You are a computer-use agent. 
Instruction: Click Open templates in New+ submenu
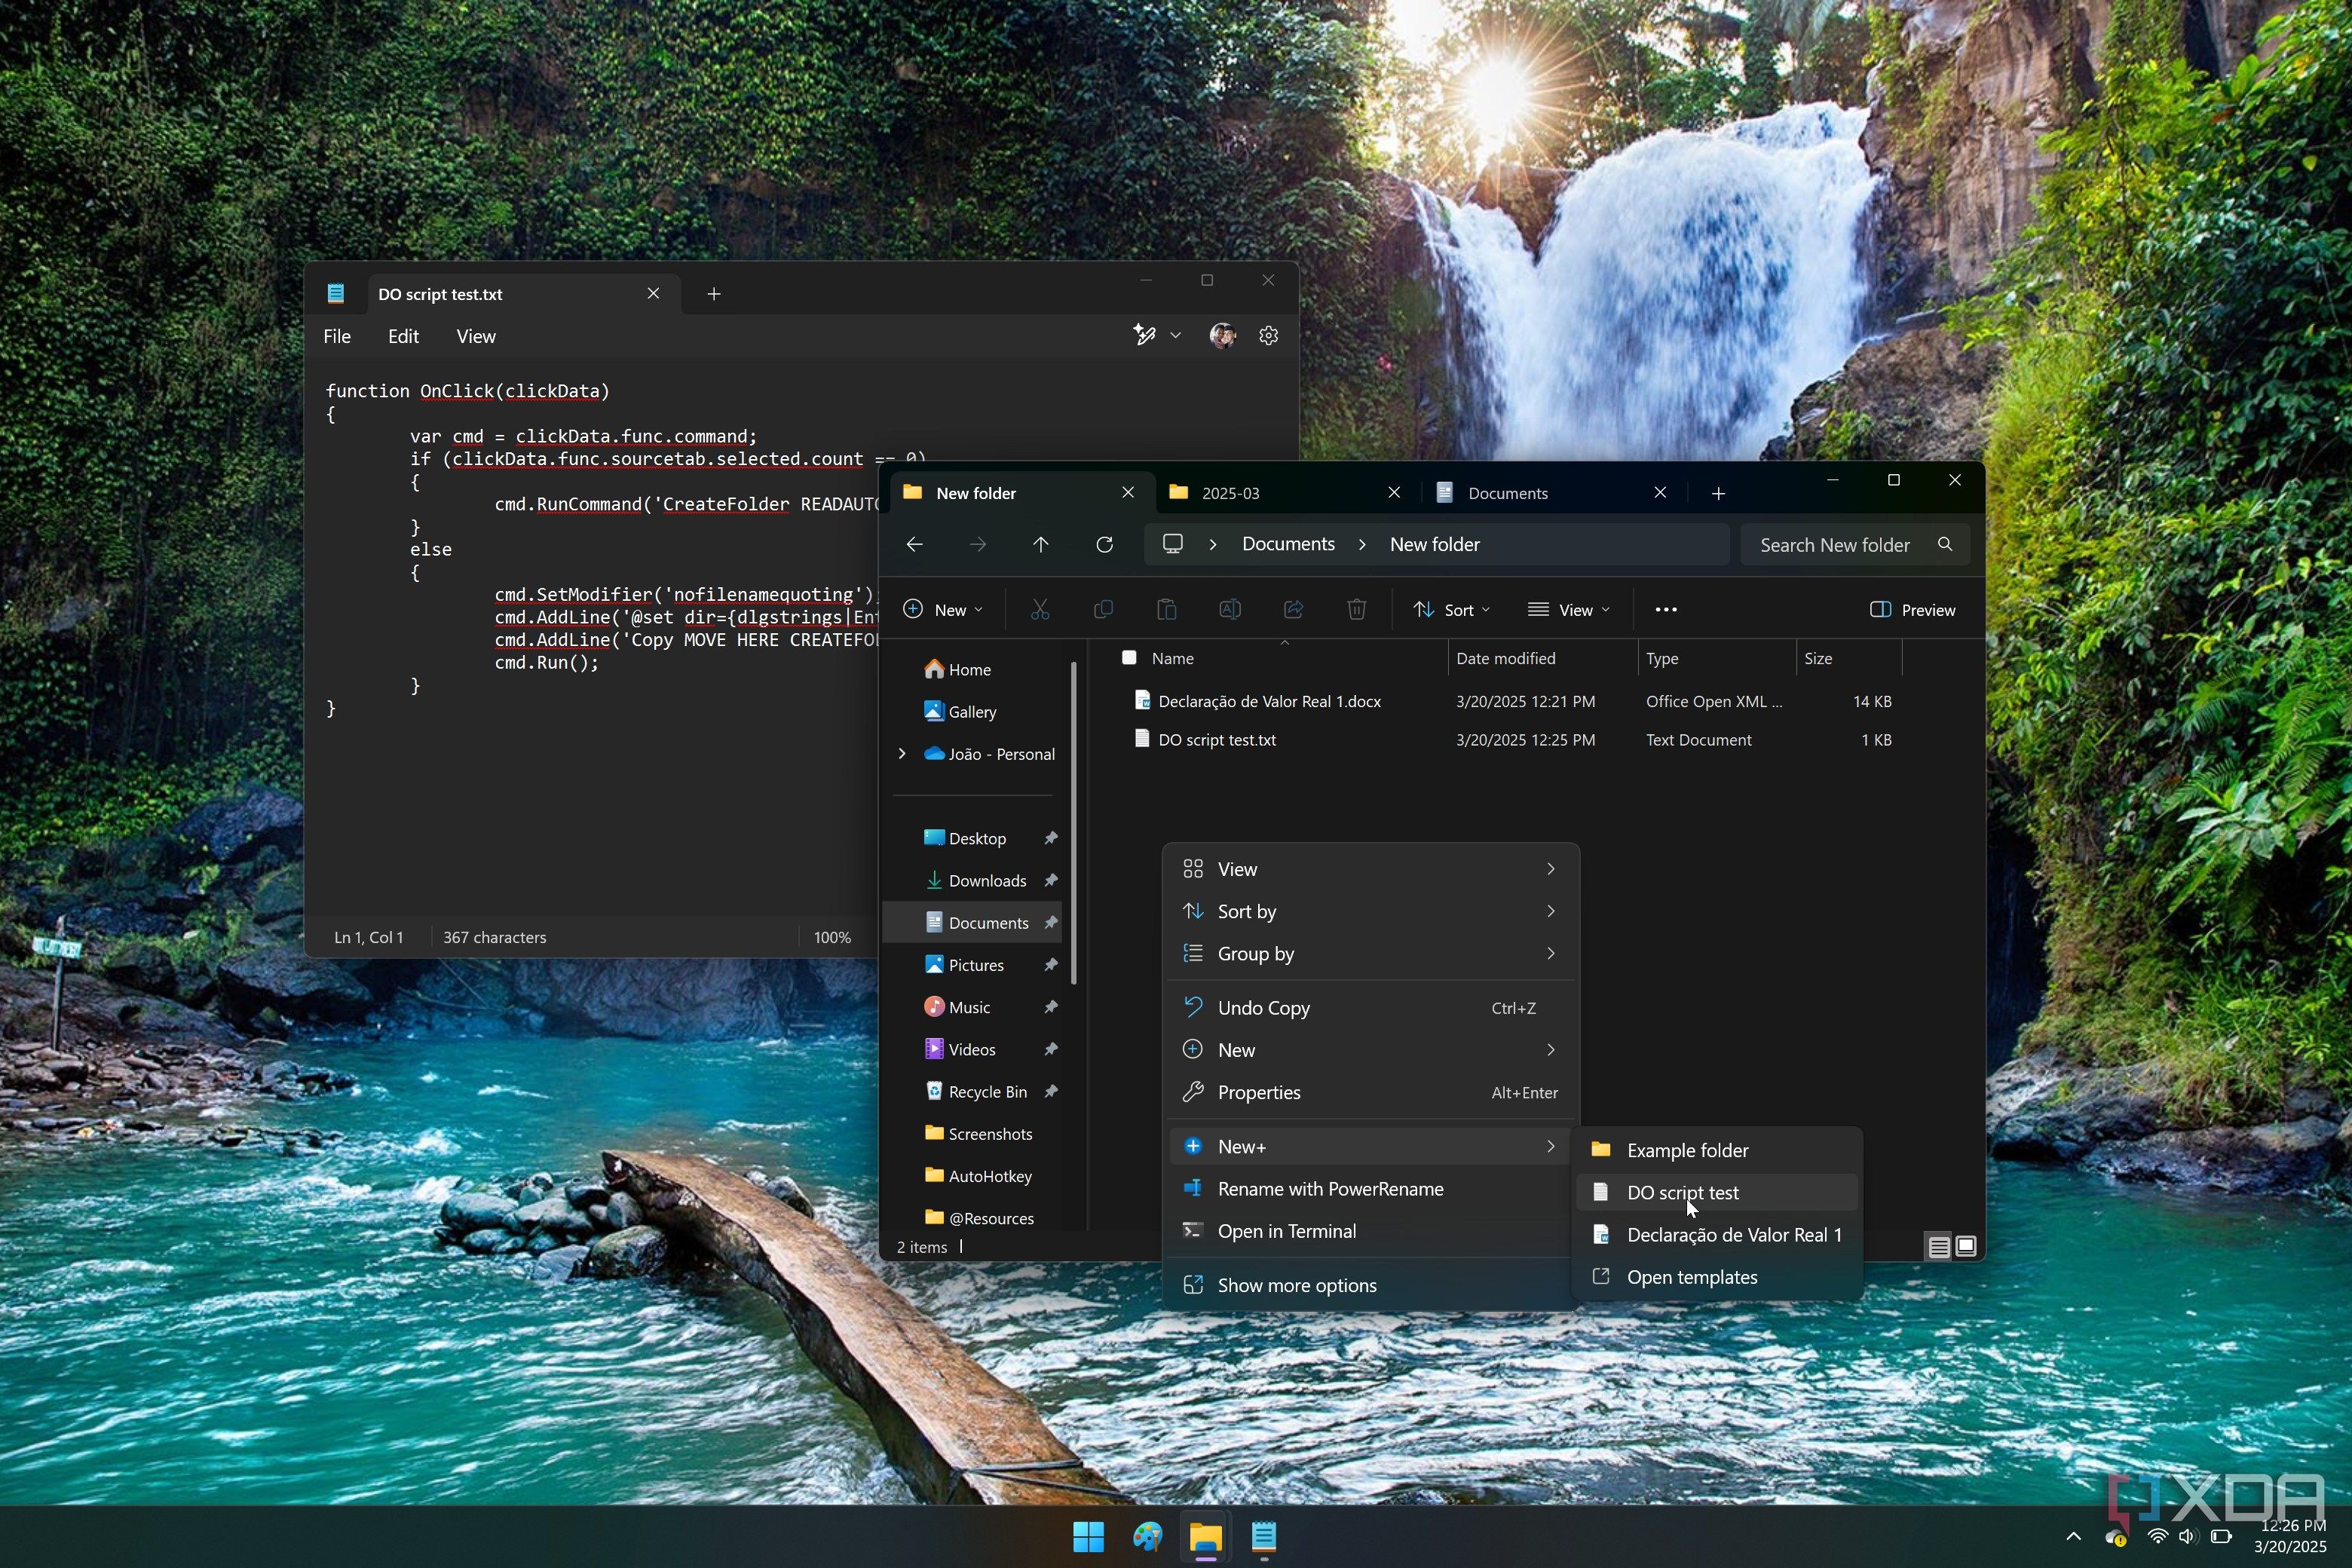coord(1717,1277)
